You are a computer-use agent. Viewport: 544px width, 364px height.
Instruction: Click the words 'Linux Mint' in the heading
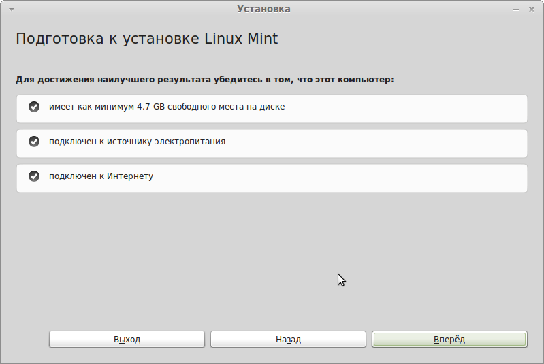241,38
